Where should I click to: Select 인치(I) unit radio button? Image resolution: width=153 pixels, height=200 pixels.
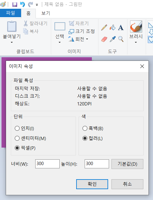click(17, 128)
